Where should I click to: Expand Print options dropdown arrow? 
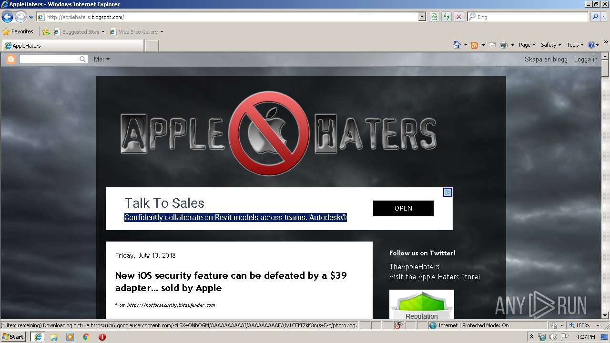coord(512,45)
